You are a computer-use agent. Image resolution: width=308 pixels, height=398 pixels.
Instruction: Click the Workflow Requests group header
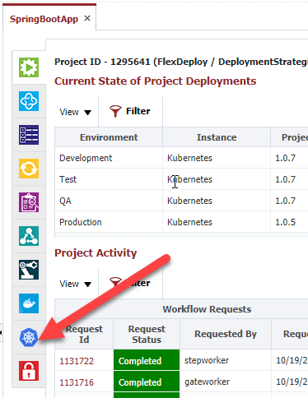pyautogui.click(x=207, y=309)
